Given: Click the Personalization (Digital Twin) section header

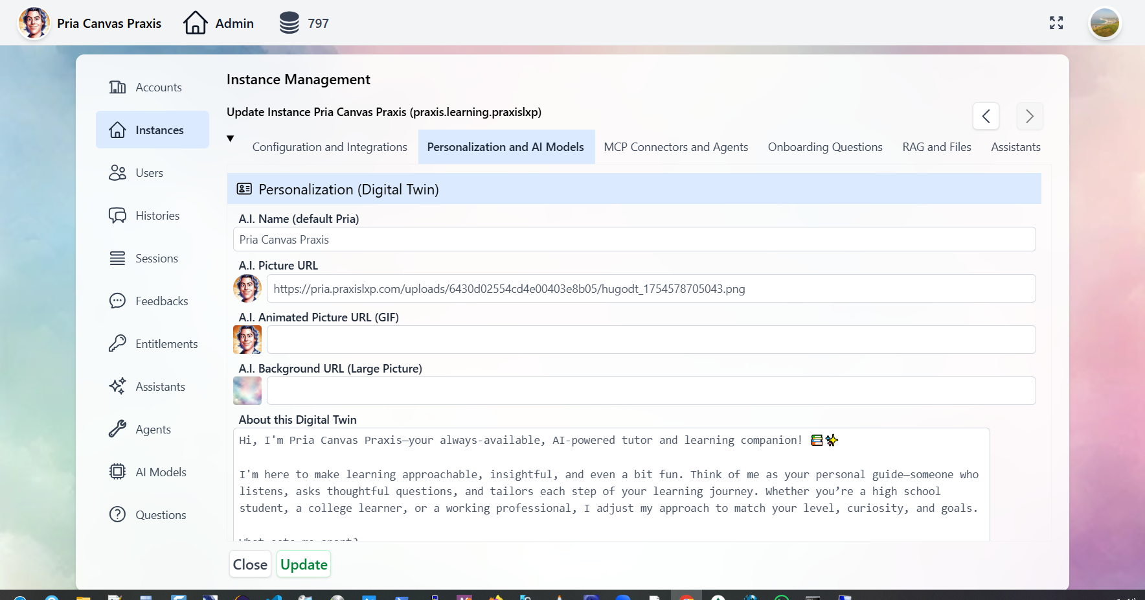Looking at the screenshot, I should (634, 189).
